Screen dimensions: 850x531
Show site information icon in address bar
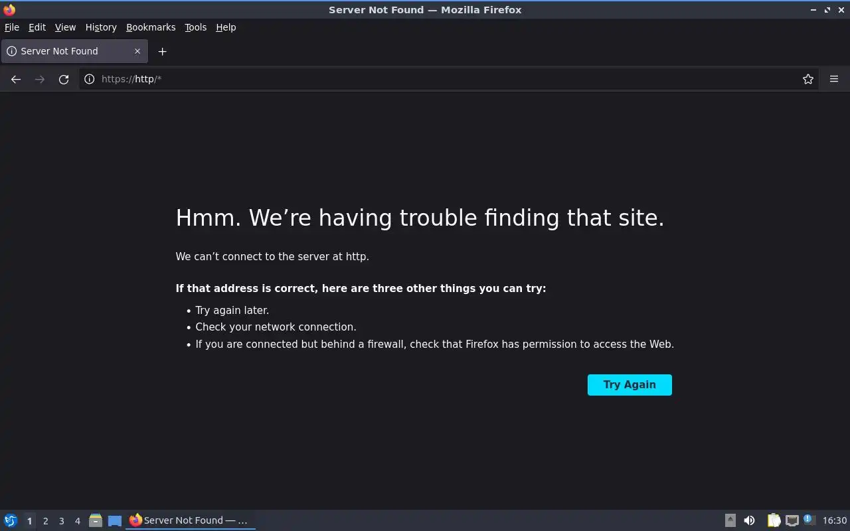[x=90, y=79]
